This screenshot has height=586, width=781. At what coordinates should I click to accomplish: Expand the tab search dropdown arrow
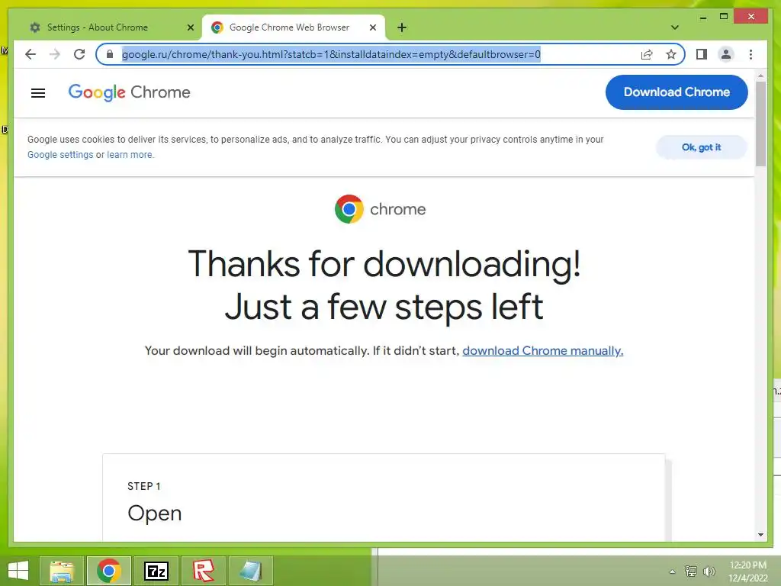click(x=674, y=27)
